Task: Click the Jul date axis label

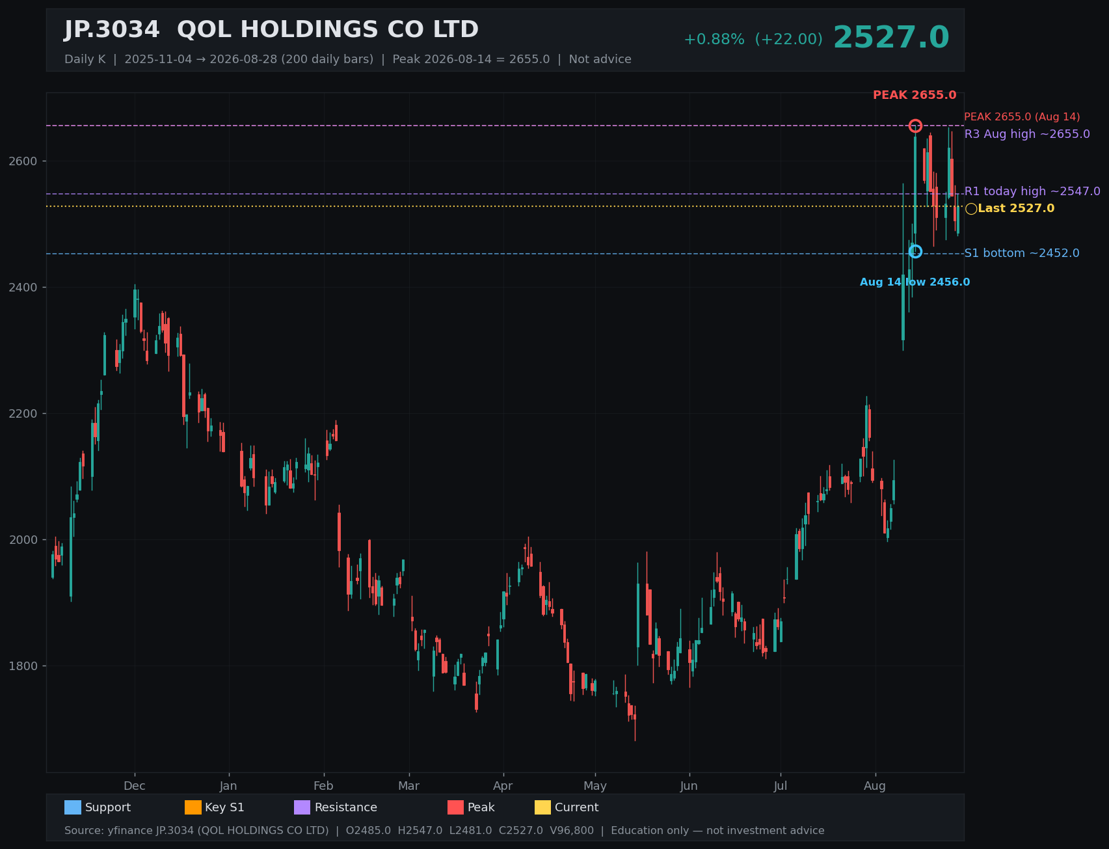Action: click(781, 786)
